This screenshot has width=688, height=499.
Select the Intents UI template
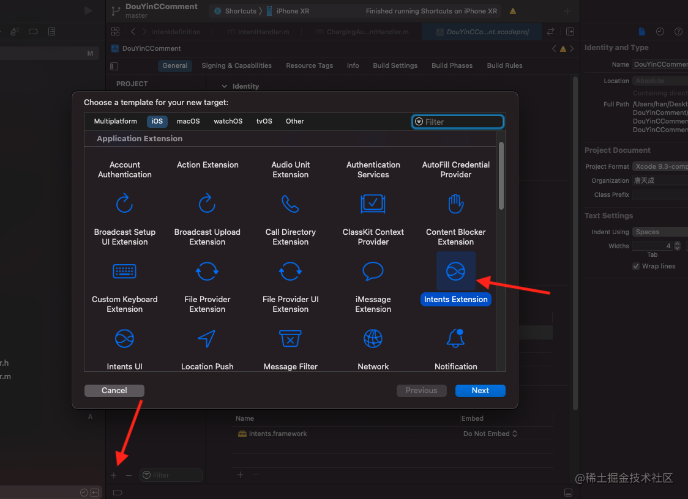[x=124, y=349]
